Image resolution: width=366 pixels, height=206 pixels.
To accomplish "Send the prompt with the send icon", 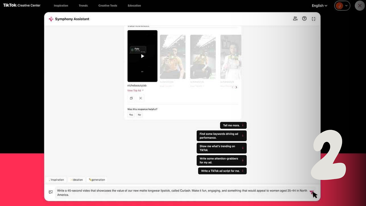I will click(312, 192).
